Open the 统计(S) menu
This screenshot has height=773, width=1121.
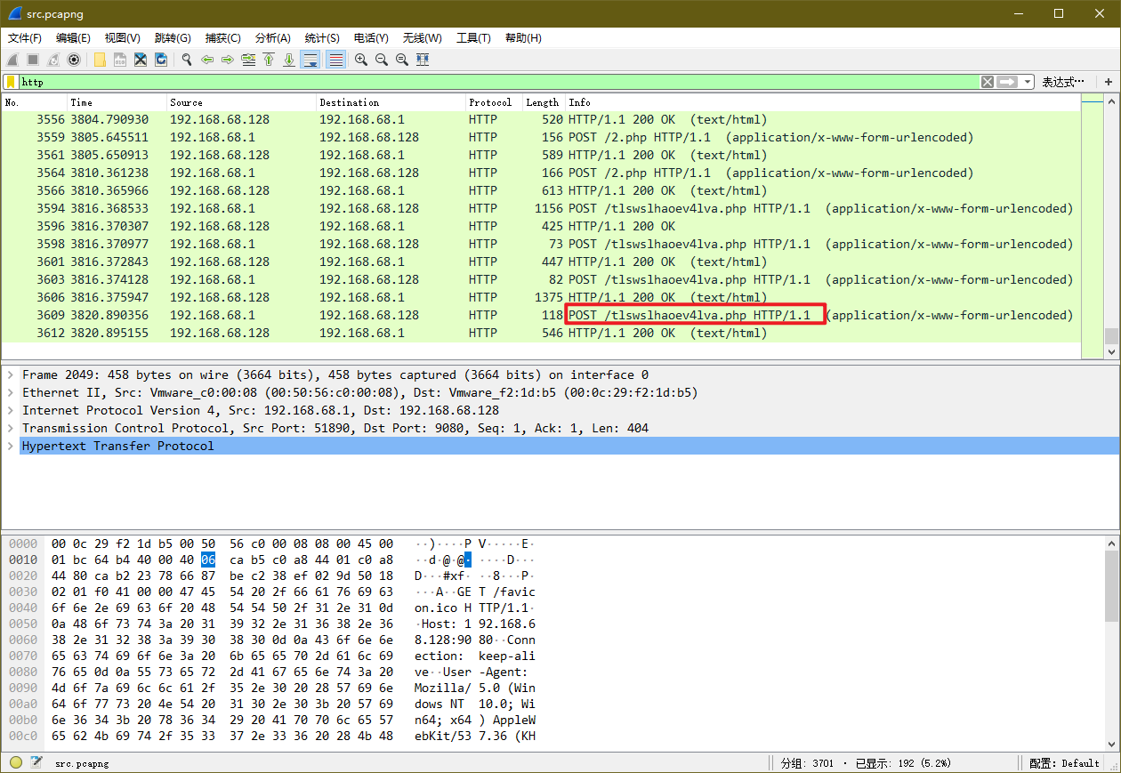pyautogui.click(x=322, y=38)
